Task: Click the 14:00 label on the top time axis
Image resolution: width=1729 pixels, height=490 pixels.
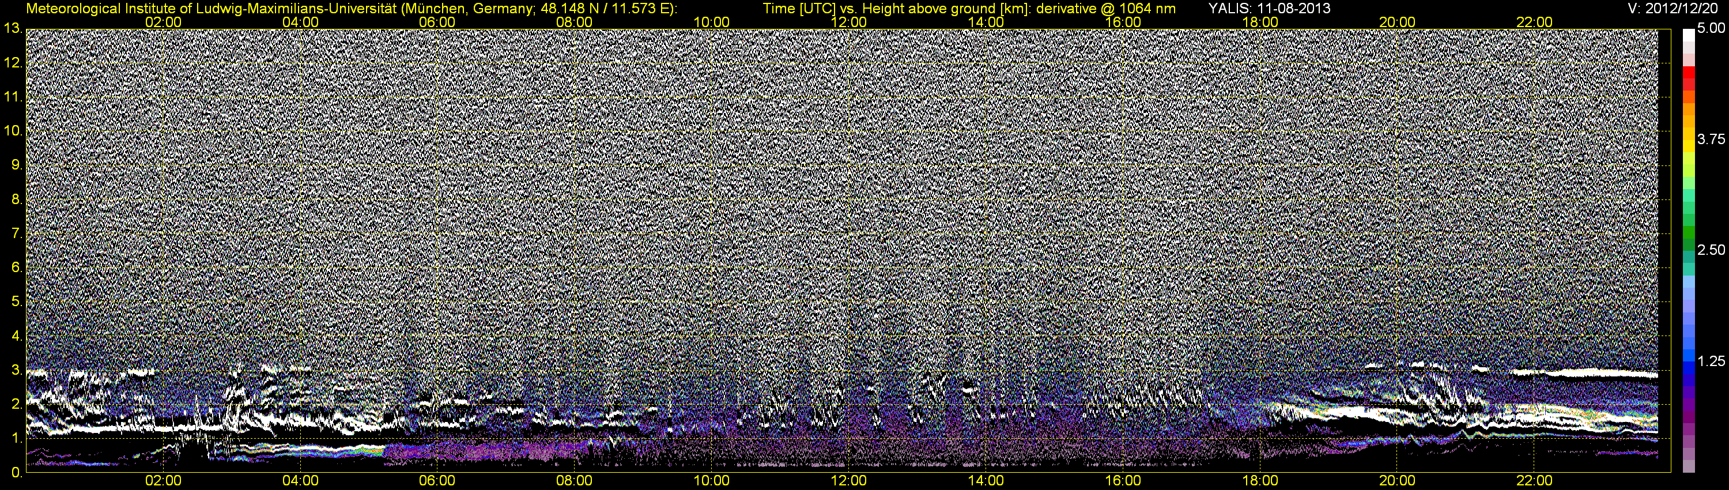Action: coord(986,22)
